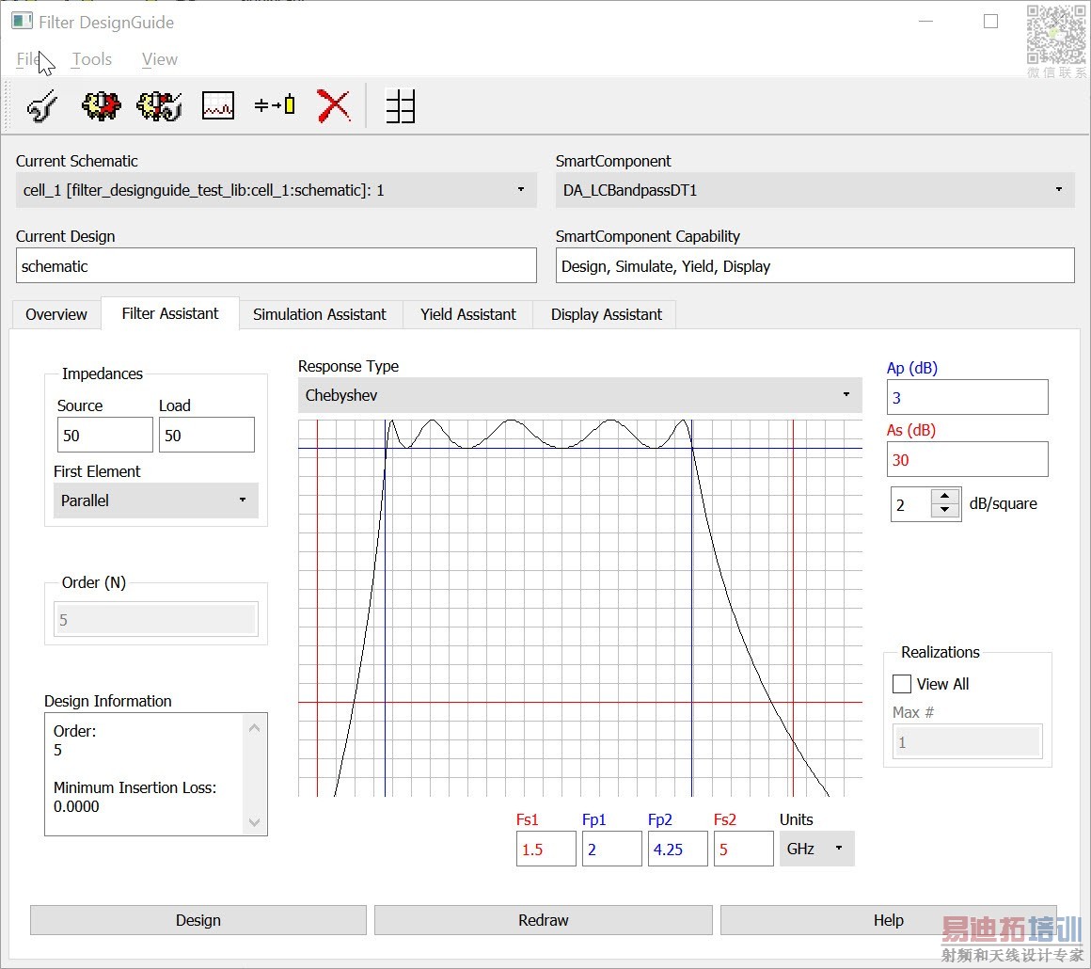Viewport: 1091px width, 969px height.
Task: Switch to the Simulation Assistant tab
Action: (320, 314)
